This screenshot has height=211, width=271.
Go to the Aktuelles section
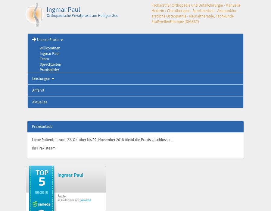(39, 102)
